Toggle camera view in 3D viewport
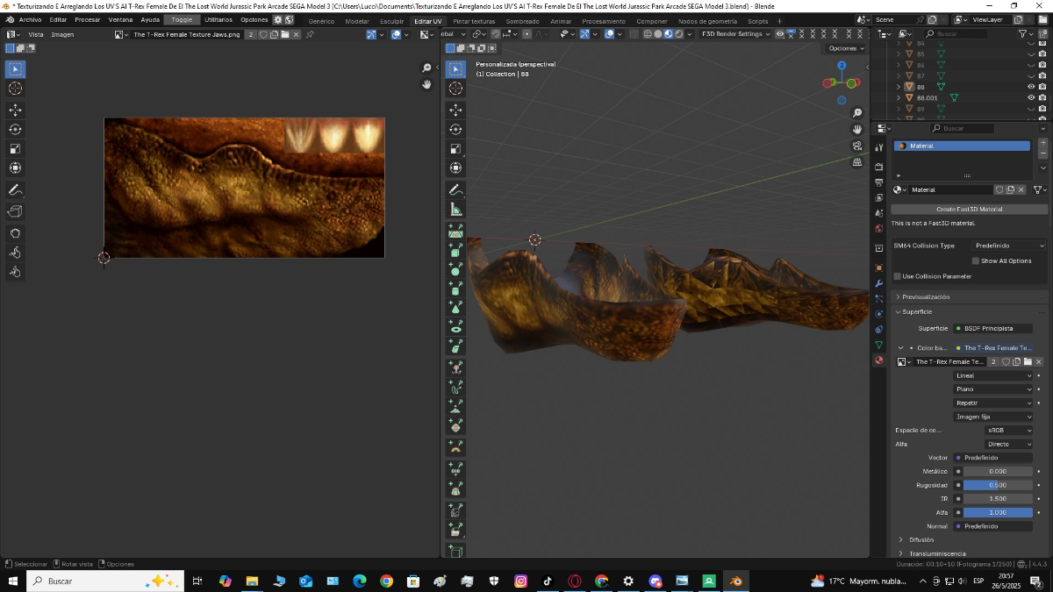Viewport: 1053px width, 592px height. (x=857, y=146)
